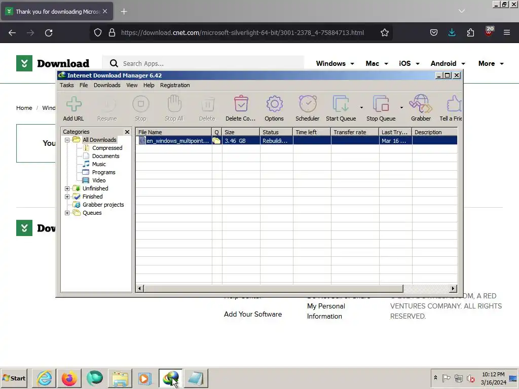
Task: Reload the Firefox page
Action: click(49, 33)
